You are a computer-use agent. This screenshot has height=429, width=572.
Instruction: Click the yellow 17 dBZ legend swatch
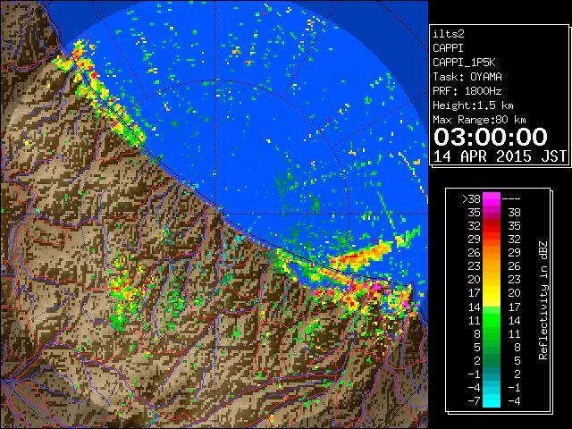click(492, 293)
